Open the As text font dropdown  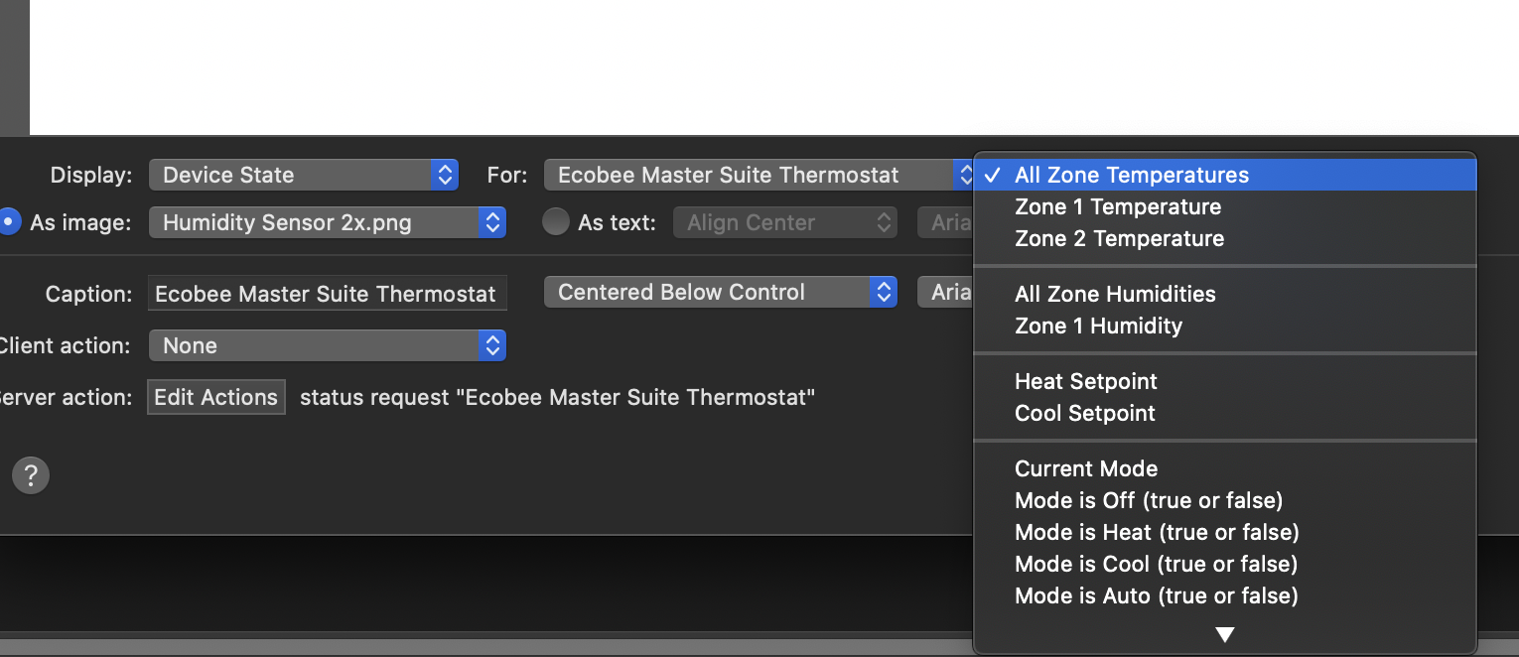pyautogui.click(x=945, y=222)
